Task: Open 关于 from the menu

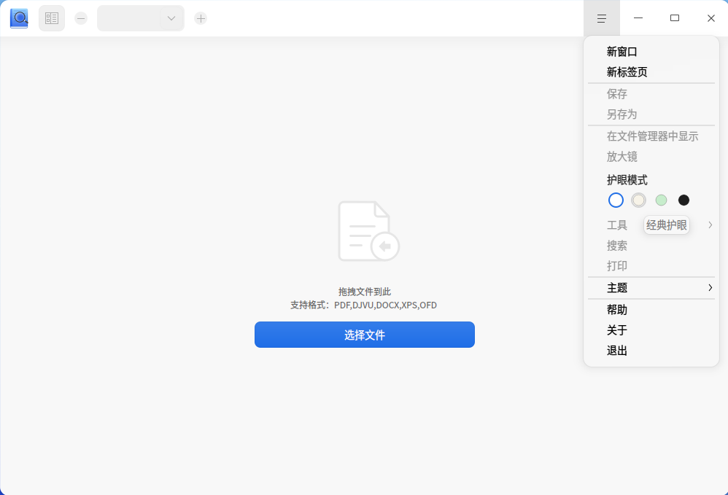Action: click(x=651, y=330)
